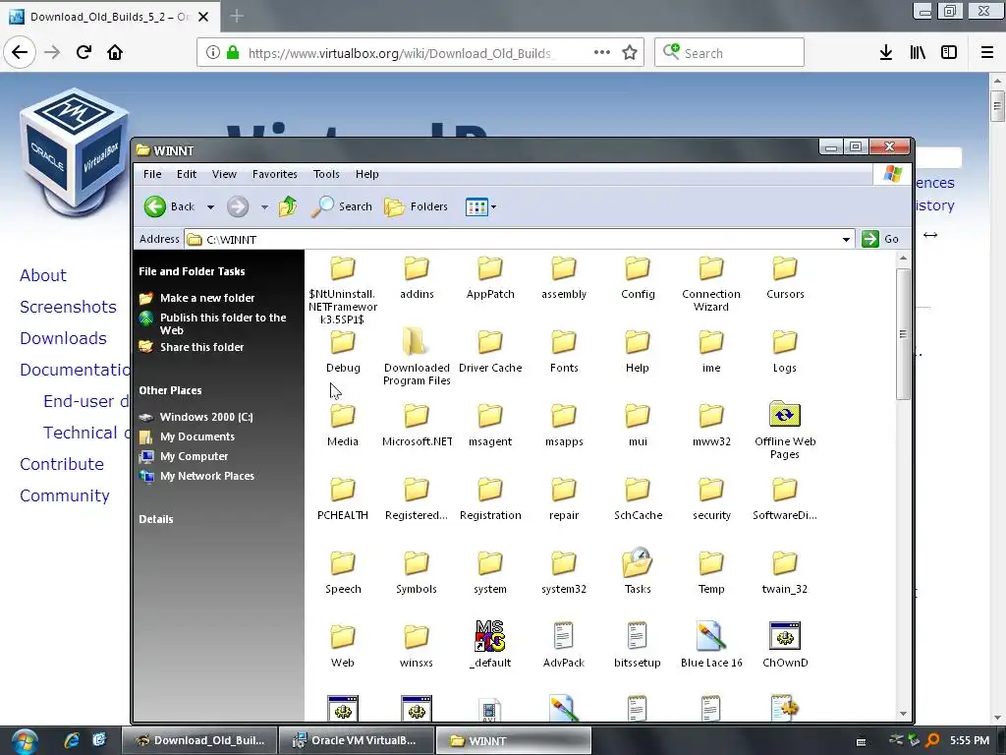Open the Views dropdown arrow

[x=493, y=206]
